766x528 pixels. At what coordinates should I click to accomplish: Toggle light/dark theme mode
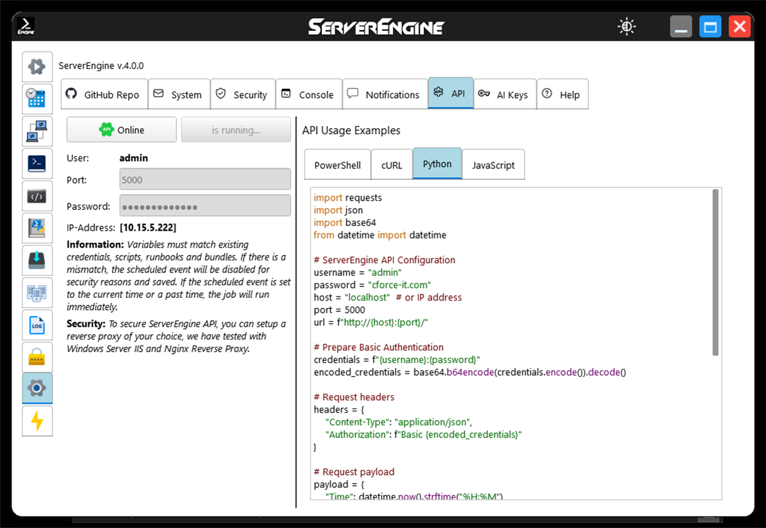(x=626, y=25)
